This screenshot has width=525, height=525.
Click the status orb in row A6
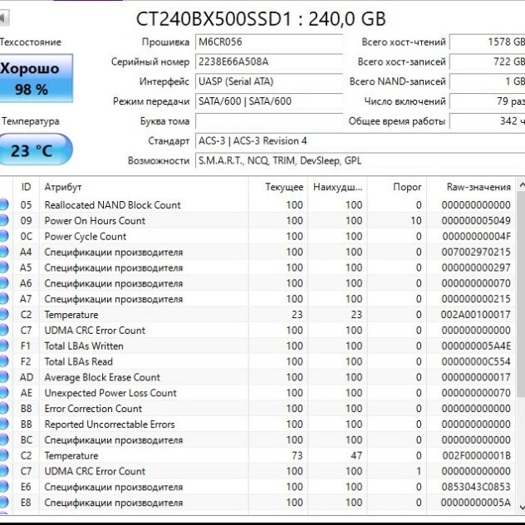point(3,283)
